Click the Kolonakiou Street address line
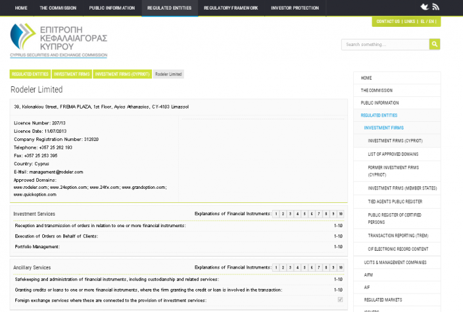This screenshot has width=463, height=312. tap(101, 107)
